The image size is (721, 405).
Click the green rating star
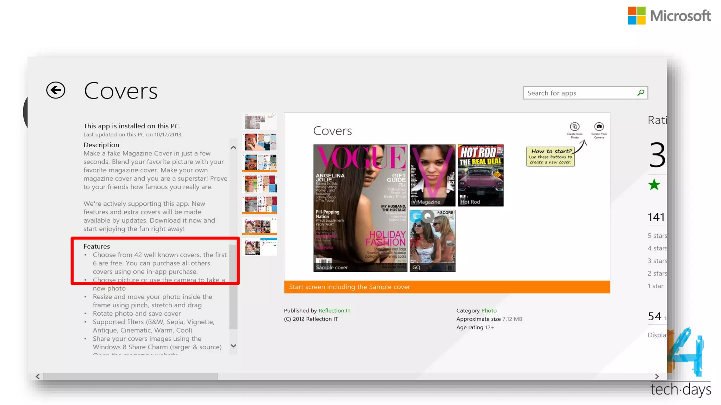tap(654, 185)
